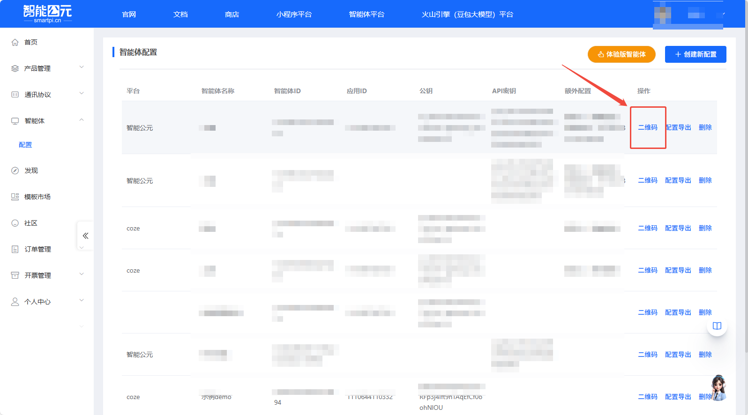Click the home icon in sidebar
This screenshot has width=748, height=415.
[15, 42]
